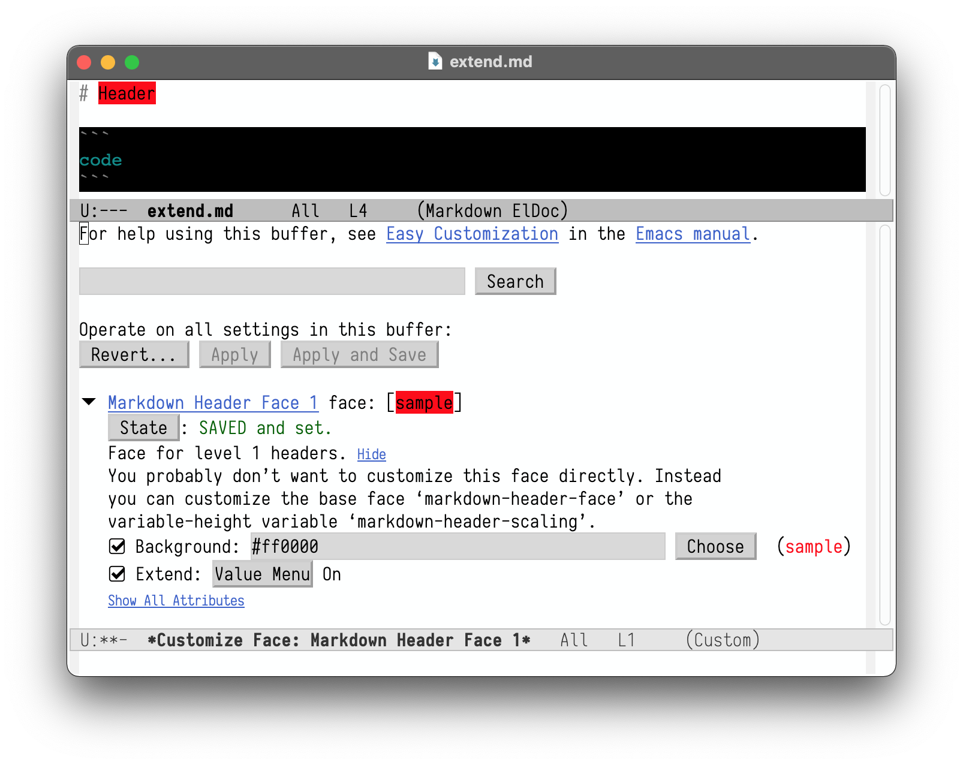Click the red Header text in markdown buffer
The height and width of the screenshot is (765, 963).
pyautogui.click(x=127, y=93)
